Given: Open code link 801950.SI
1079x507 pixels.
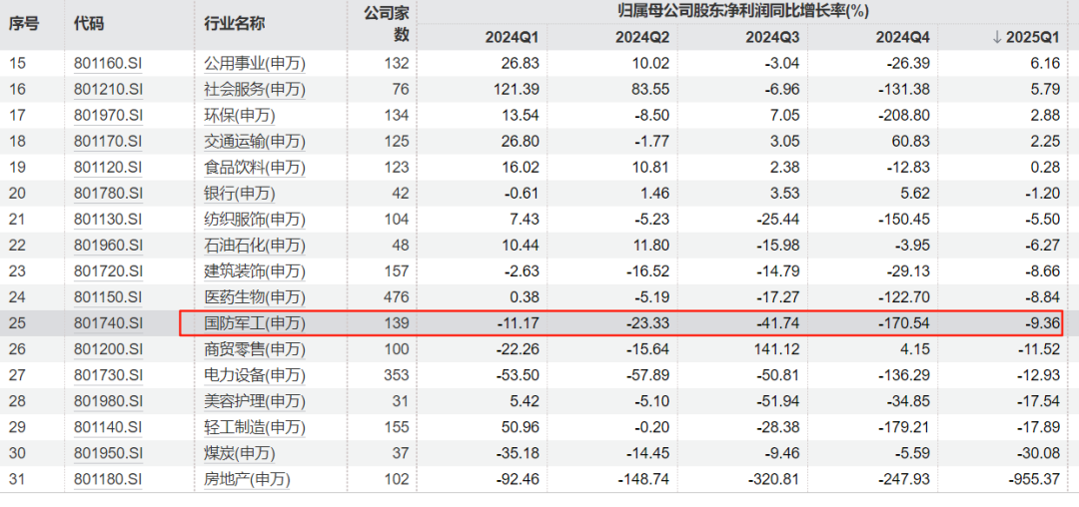Looking at the screenshot, I should pos(108,453).
